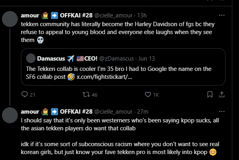Screen dimensions: 239x160
Task: Click Damascus avatar in quoted tweet
Action: [x=30, y=59]
